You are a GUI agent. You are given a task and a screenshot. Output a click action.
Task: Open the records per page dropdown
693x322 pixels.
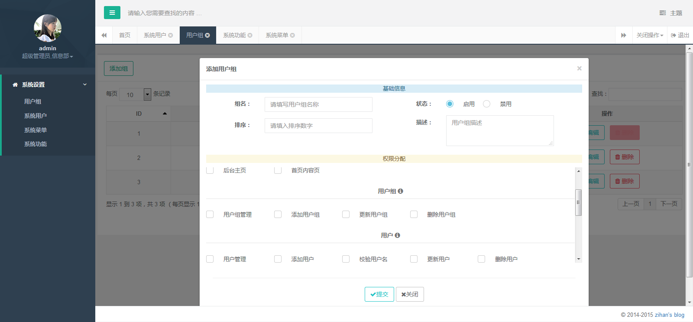135,94
